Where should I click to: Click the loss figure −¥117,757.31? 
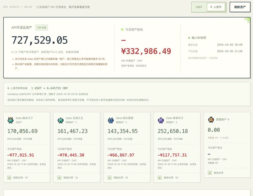pyautogui.click(x=172, y=155)
